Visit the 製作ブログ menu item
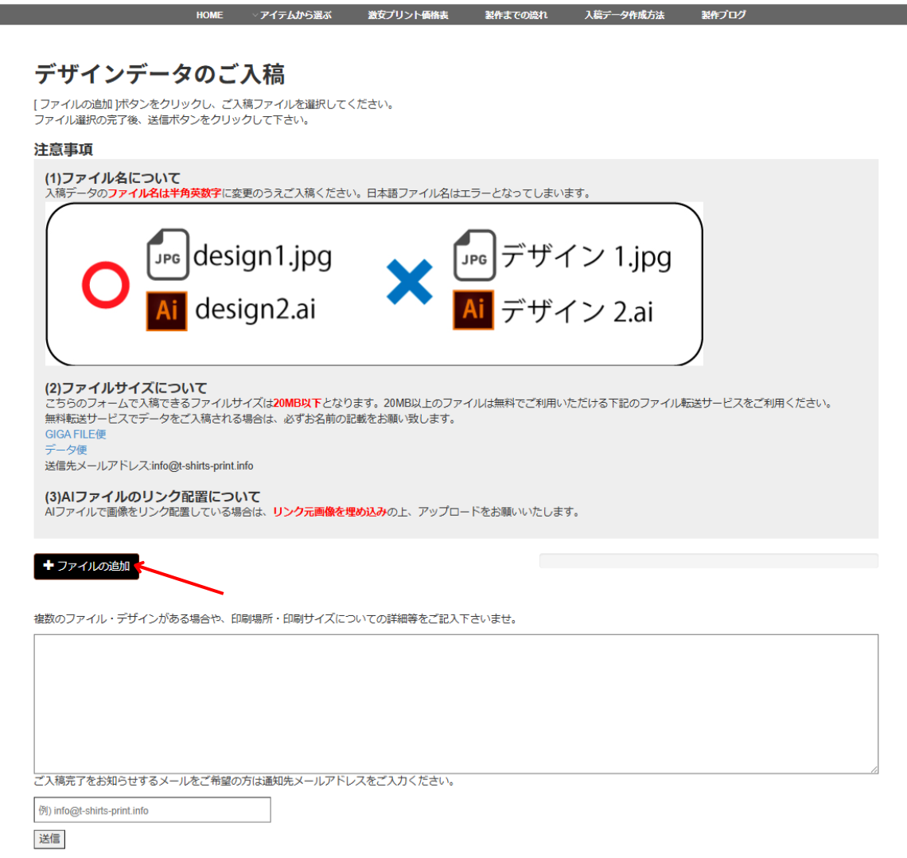Viewport: 907px width, 858px height. (x=723, y=15)
